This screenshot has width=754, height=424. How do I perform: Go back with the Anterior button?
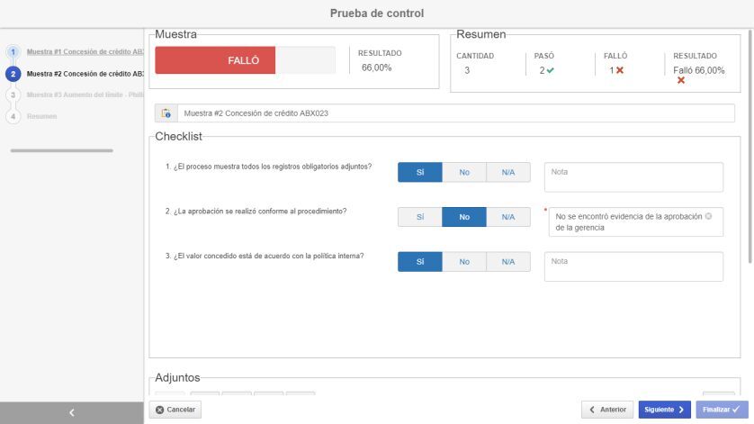click(607, 410)
